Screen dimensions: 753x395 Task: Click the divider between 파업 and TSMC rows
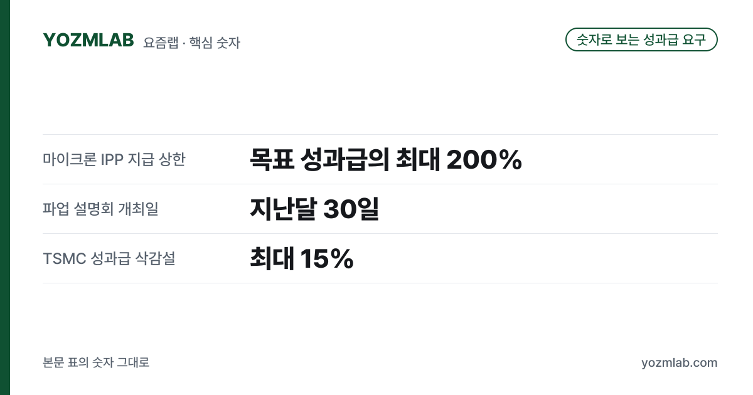pyautogui.click(x=380, y=233)
